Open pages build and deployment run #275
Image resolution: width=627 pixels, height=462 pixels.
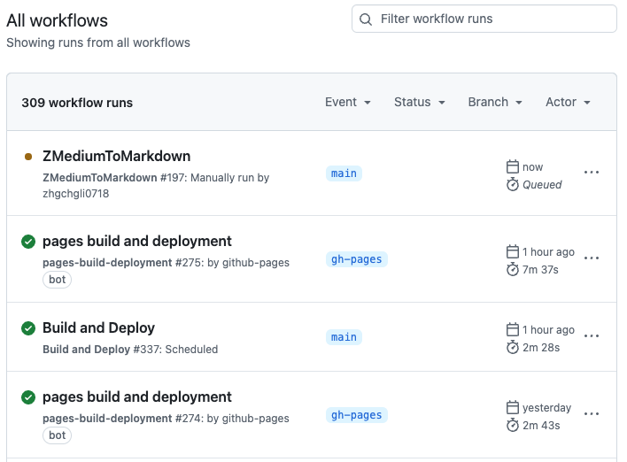click(136, 242)
